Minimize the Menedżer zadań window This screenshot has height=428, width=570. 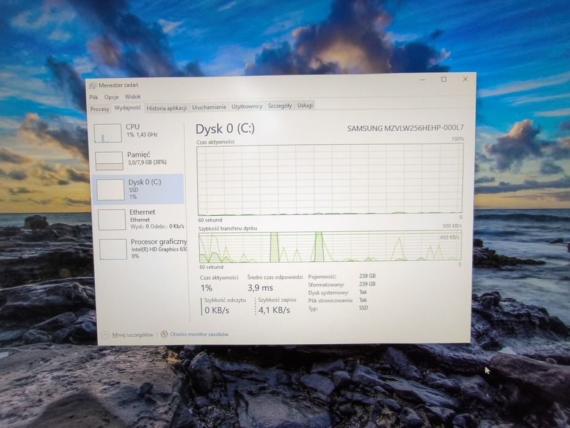[423, 79]
